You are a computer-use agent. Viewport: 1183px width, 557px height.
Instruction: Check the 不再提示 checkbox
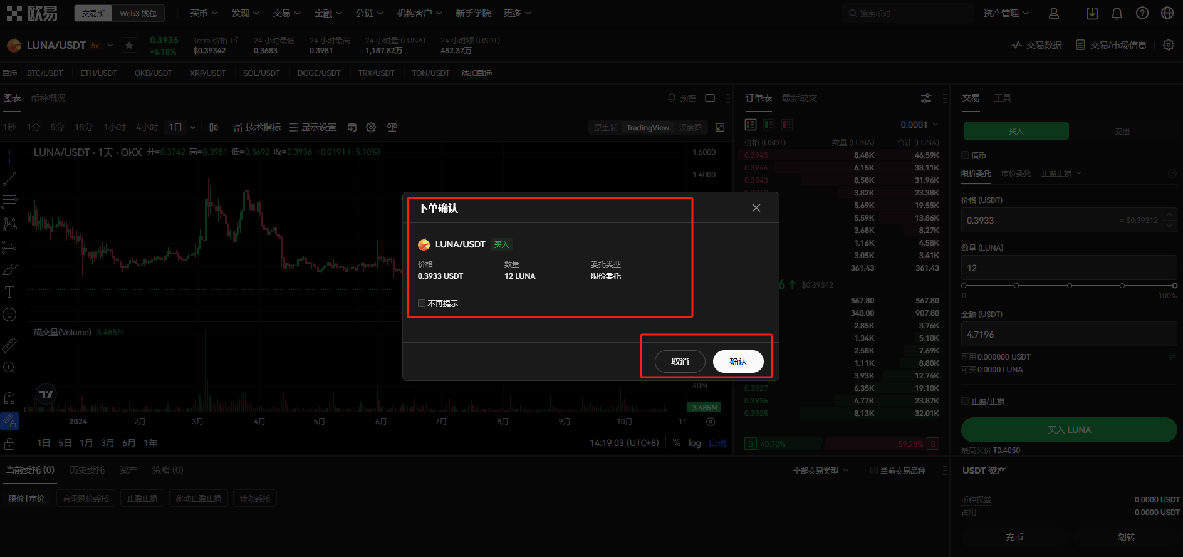pyautogui.click(x=422, y=303)
